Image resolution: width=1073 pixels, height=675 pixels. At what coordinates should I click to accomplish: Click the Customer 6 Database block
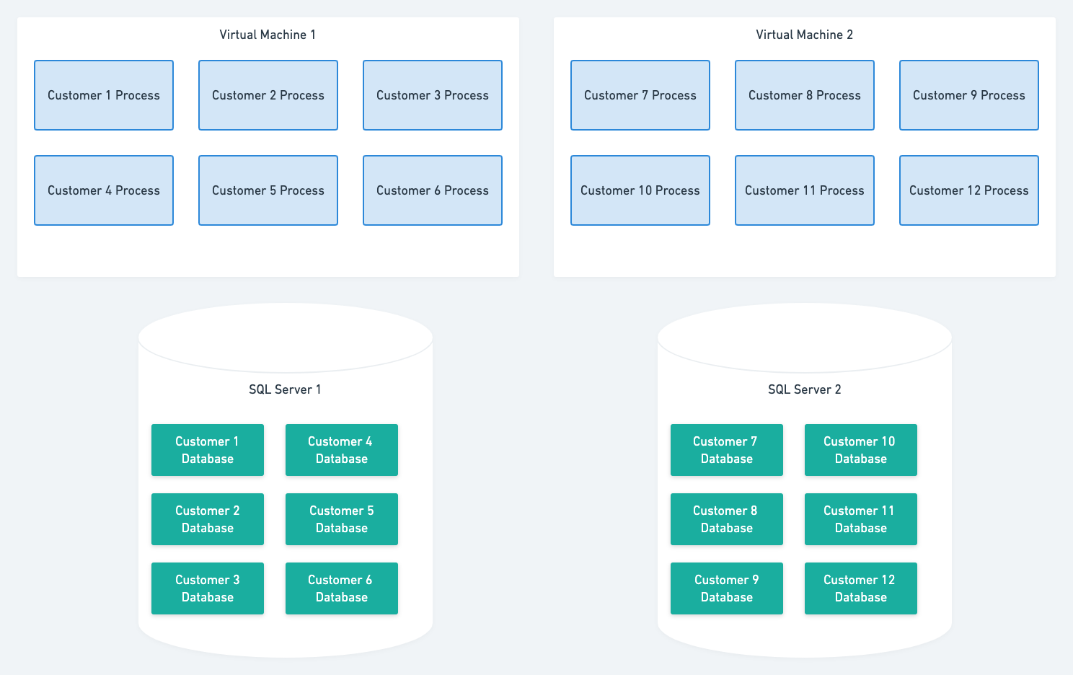click(x=341, y=588)
